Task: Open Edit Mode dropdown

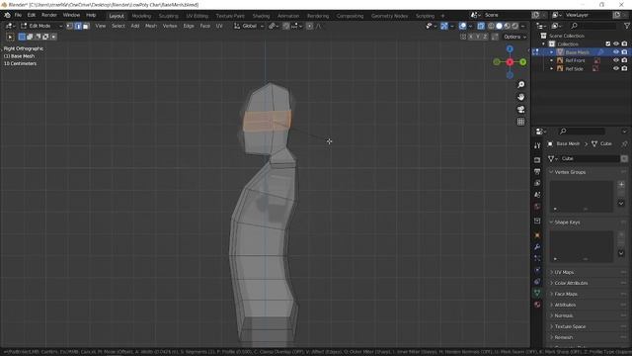Action: click(x=41, y=26)
